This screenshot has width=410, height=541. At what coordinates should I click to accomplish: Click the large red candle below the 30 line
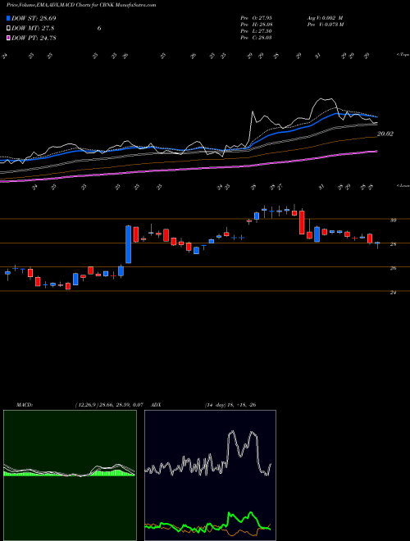302,222
